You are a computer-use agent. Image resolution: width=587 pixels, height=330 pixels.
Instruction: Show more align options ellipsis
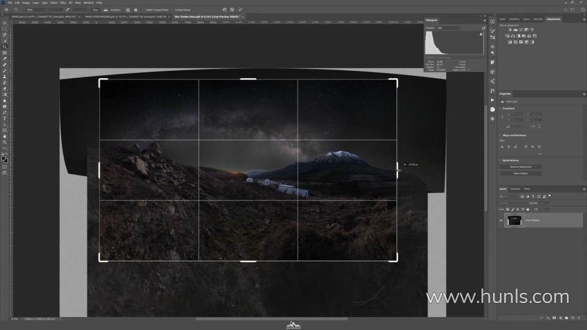pos(539,153)
